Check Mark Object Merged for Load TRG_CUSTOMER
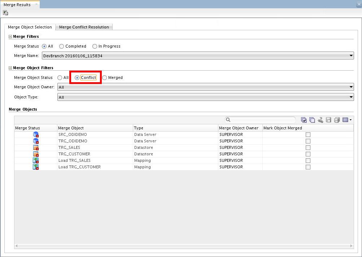The width and height of the screenshot is (362, 257). pos(308,167)
